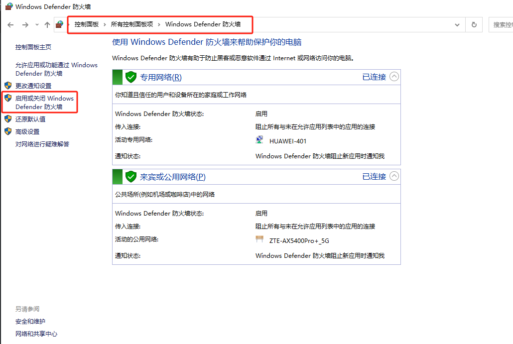Open 还原默认值 link
The image size is (513, 344).
(30, 119)
